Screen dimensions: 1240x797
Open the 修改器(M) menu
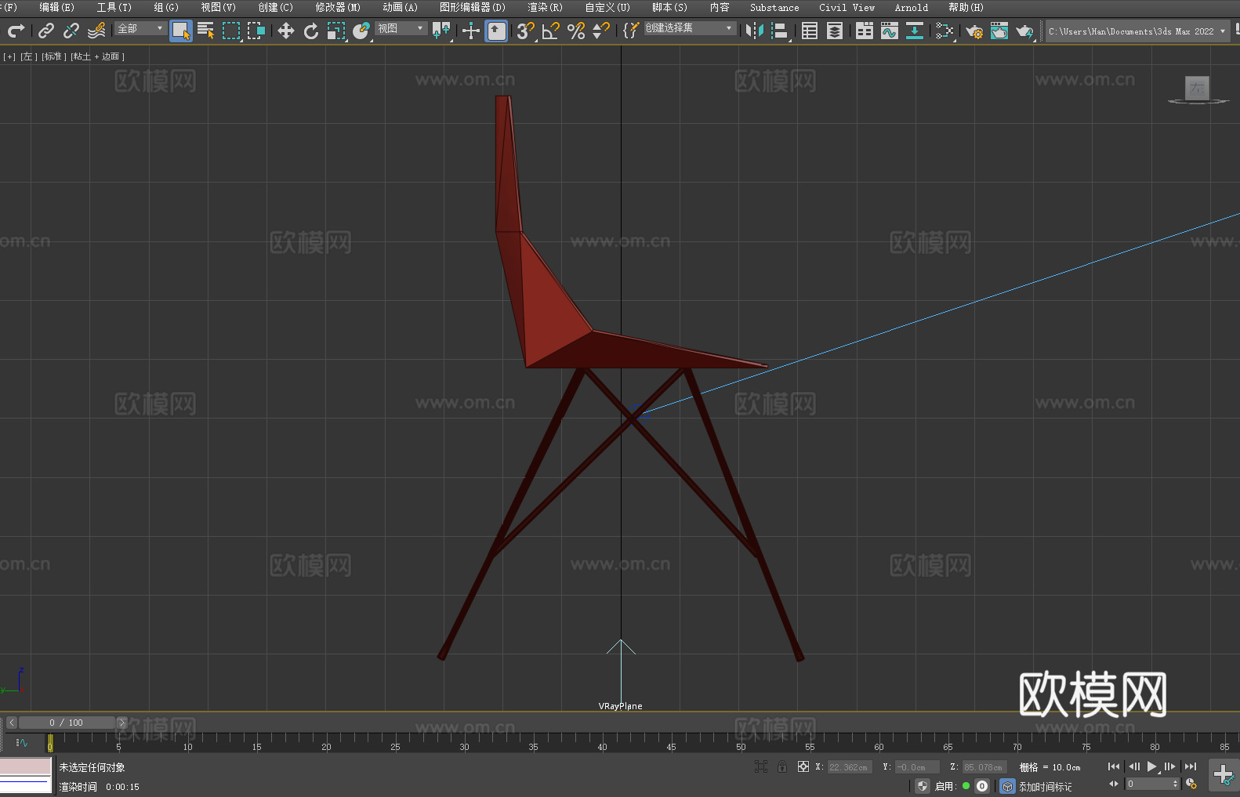click(338, 7)
